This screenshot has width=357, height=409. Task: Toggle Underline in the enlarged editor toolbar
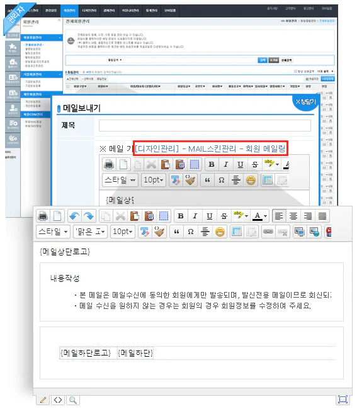pos(209,216)
